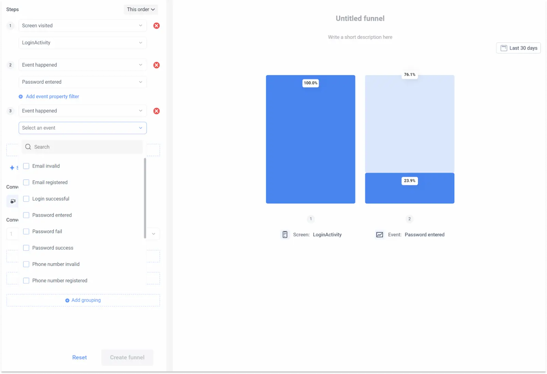Image resolution: width=547 pixels, height=374 pixels.
Task: Click the 100.0% label on bar 1
Action: tap(311, 83)
